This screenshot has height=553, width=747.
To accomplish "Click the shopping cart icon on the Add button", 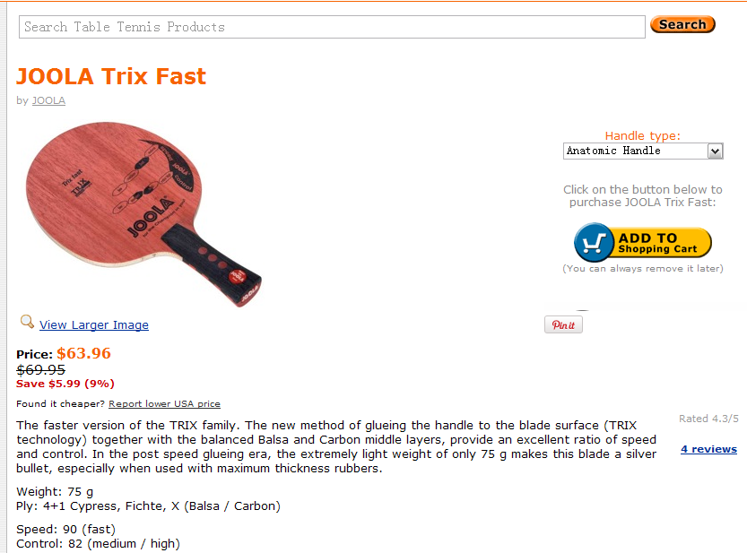I will click(x=594, y=242).
